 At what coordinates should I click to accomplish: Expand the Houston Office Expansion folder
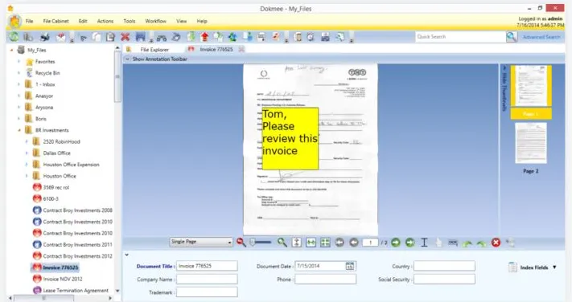pos(27,165)
